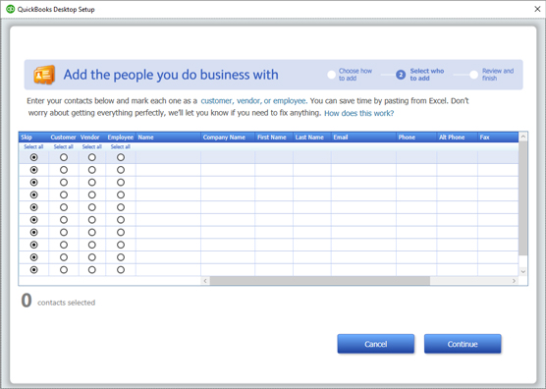Select the Vendor radio in the first row
The width and height of the screenshot is (546, 389).
pos(92,157)
